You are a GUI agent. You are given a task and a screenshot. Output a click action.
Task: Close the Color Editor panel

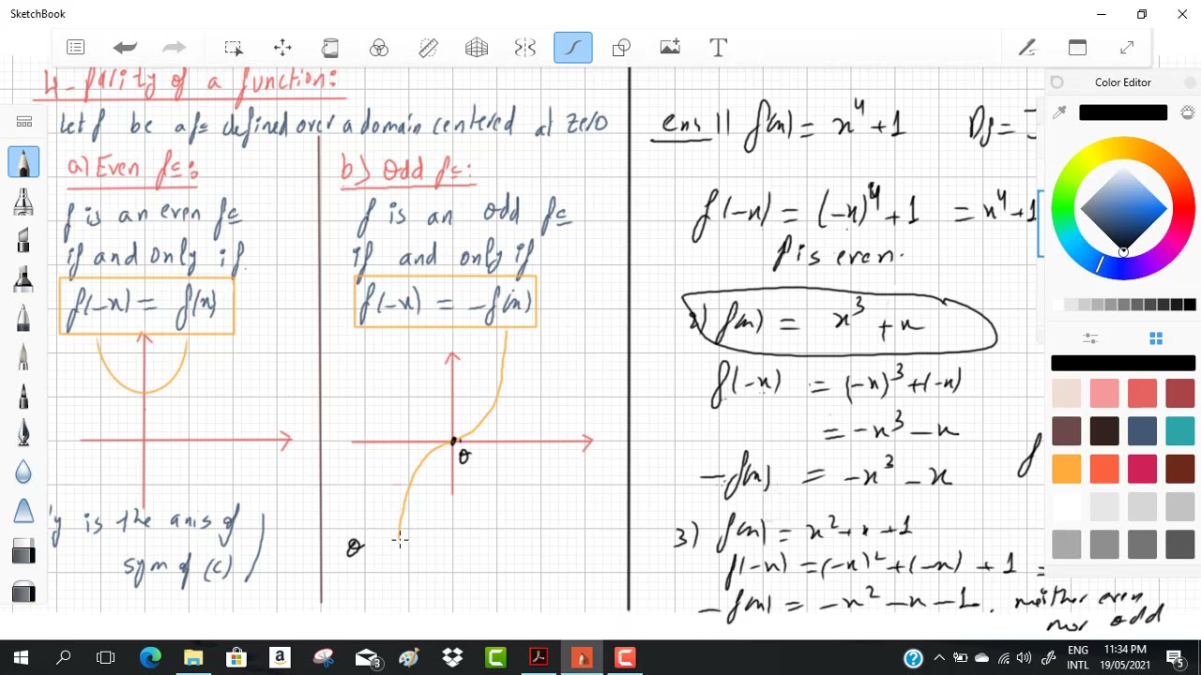pos(1190,82)
